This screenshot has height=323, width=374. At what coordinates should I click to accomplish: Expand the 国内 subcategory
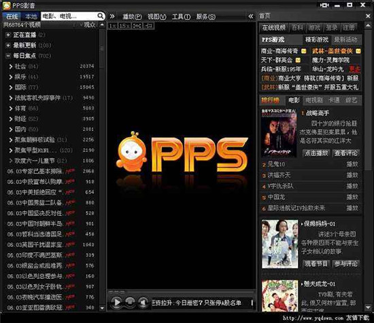11,129
